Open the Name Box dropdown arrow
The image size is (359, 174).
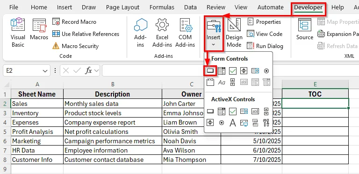click(45, 71)
